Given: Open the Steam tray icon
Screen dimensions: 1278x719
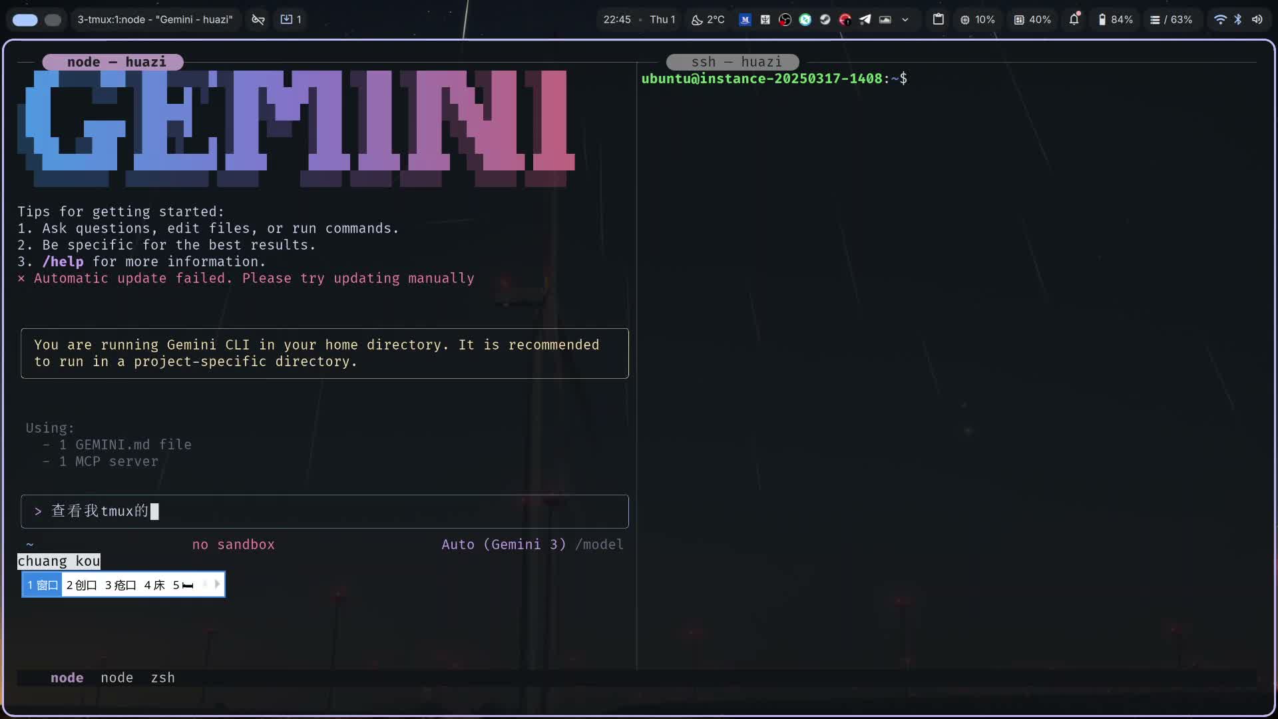Looking at the screenshot, I should tap(825, 20).
